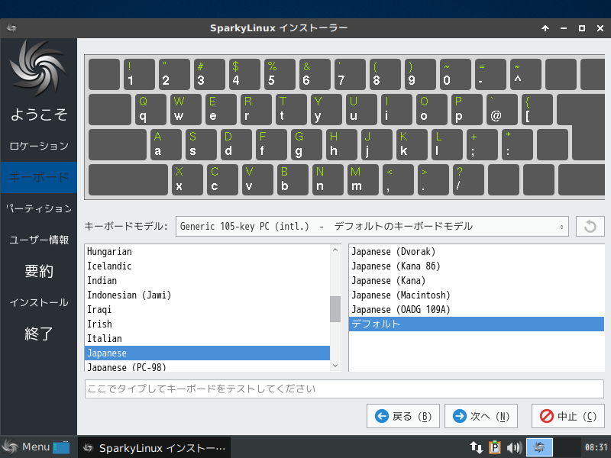Open the ロケーション step in sidebar
611x458 pixels.
pos(39,146)
